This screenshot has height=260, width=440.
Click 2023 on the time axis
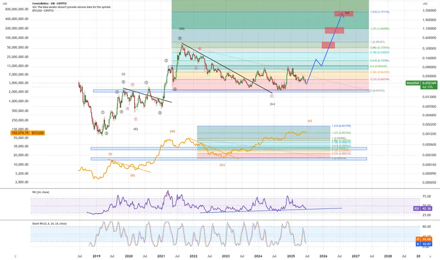tap(226, 256)
